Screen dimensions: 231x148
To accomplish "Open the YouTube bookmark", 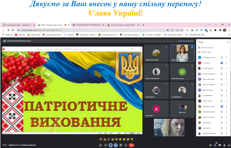I will [x=20, y=35].
